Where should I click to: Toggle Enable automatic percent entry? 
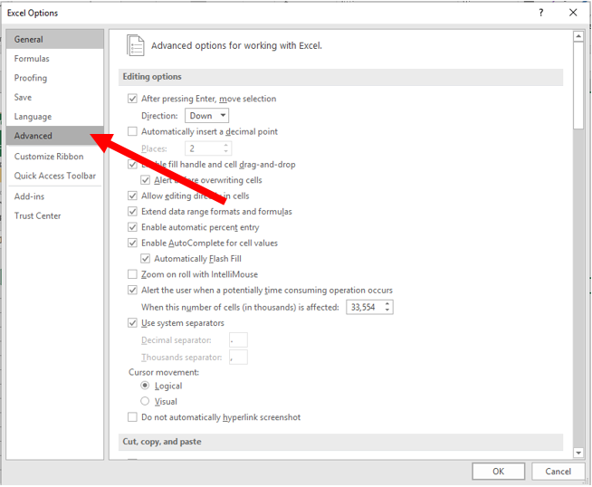coord(132,227)
